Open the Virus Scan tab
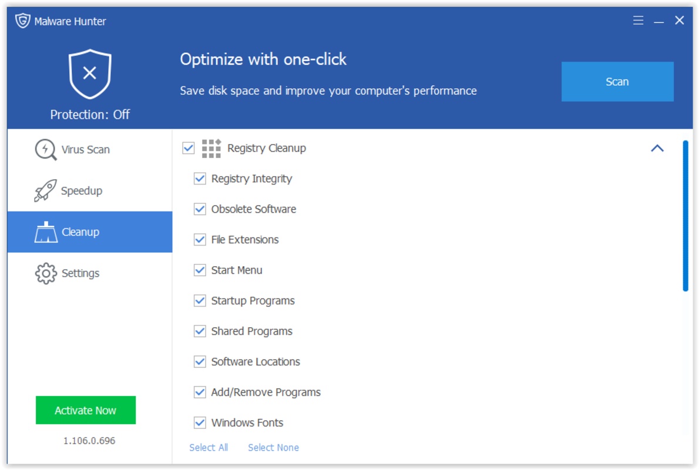The height and width of the screenshot is (470, 699). point(90,149)
